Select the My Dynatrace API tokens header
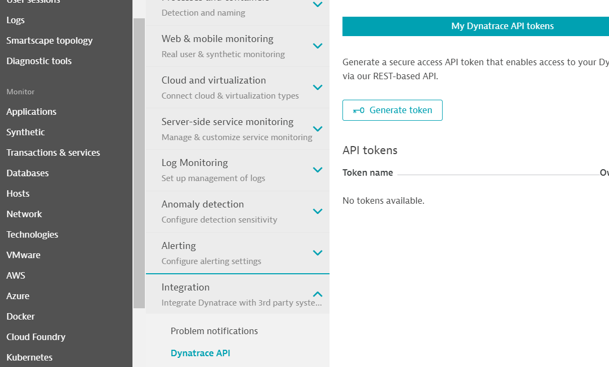The image size is (609, 367). click(502, 26)
